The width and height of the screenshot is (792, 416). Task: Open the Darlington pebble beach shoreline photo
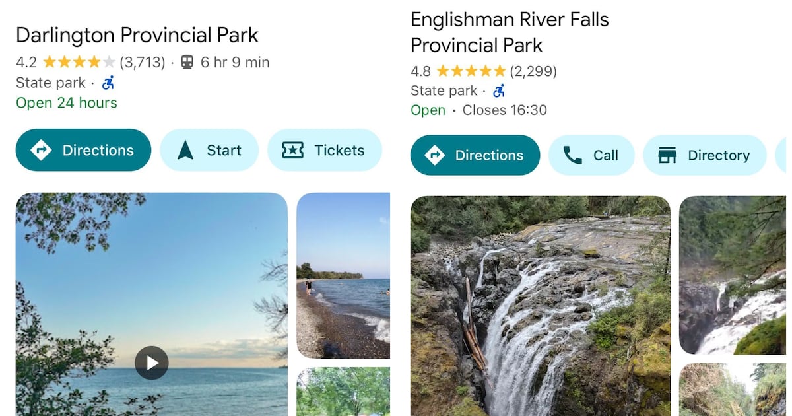pyautogui.click(x=343, y=275)
